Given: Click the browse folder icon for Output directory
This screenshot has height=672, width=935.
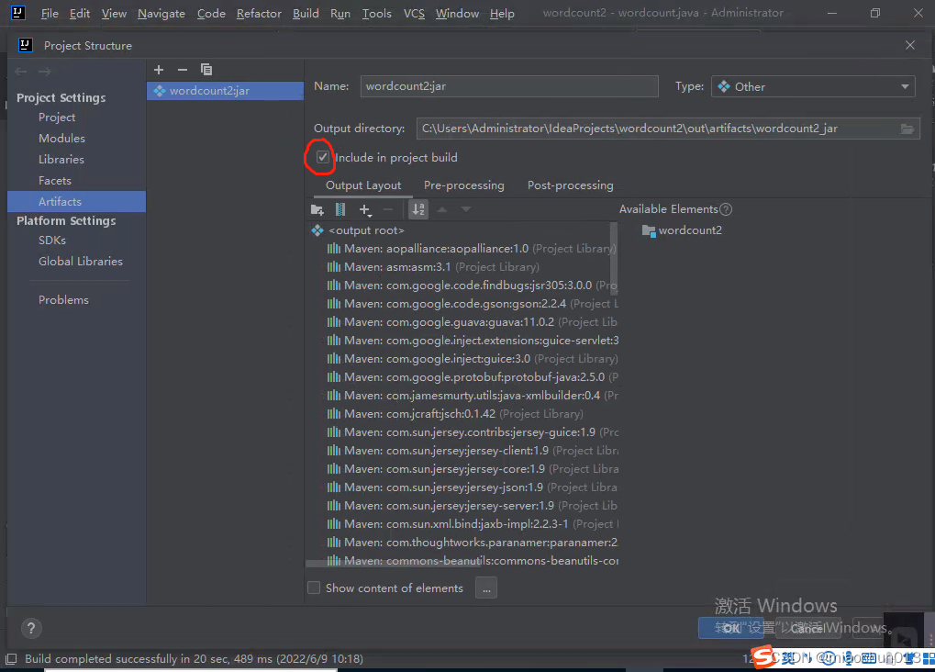Looking at the screenshot, I should pyautogui.click(x=907, y=129).
